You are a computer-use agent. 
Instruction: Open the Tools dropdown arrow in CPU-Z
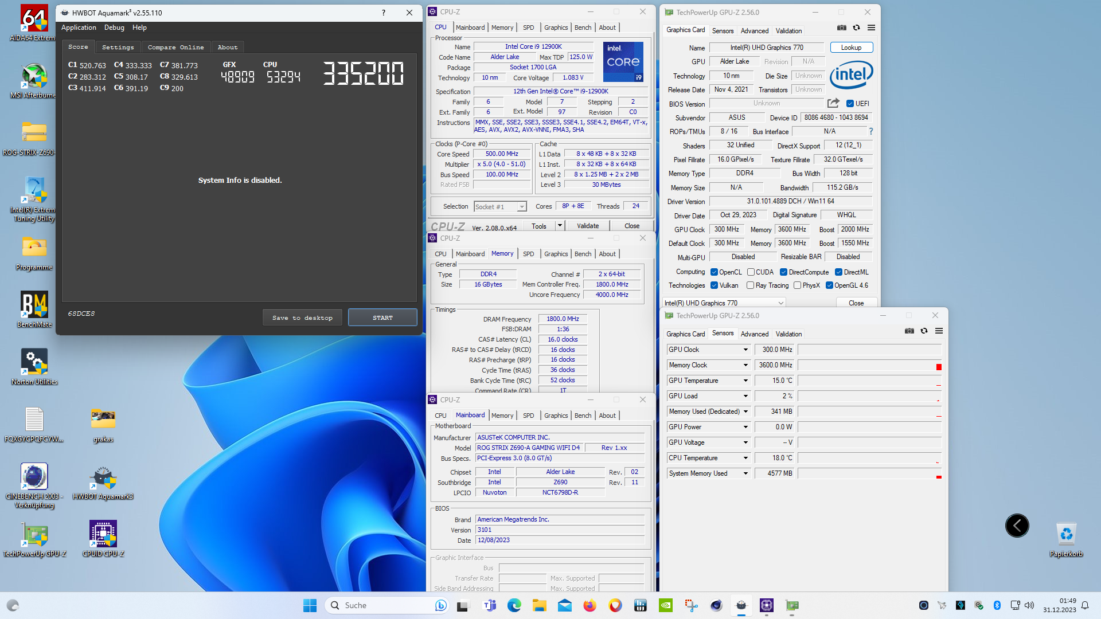coord(560,226)
